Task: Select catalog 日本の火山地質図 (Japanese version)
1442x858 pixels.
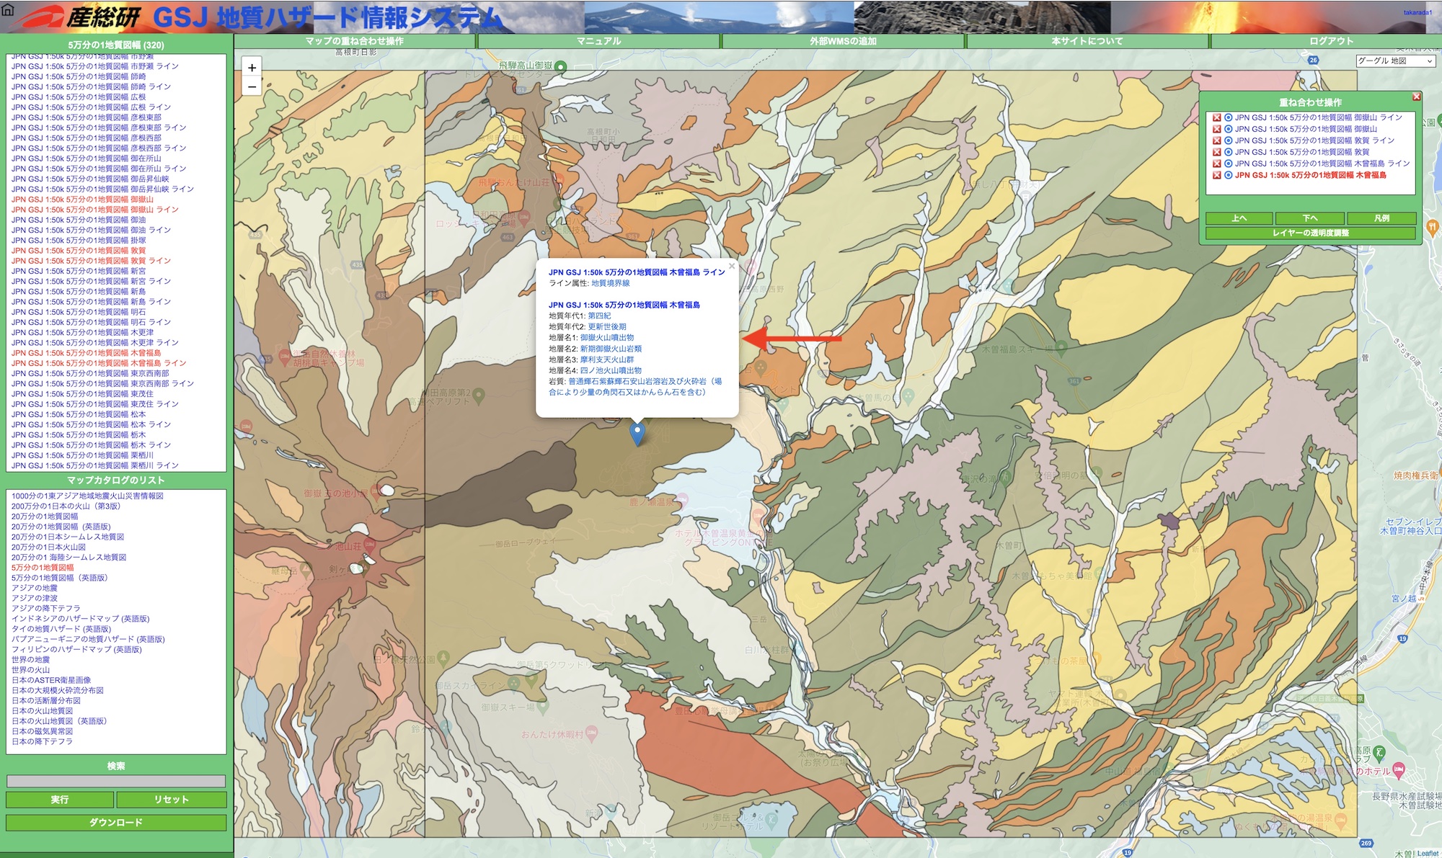Action: pos(42,711)
